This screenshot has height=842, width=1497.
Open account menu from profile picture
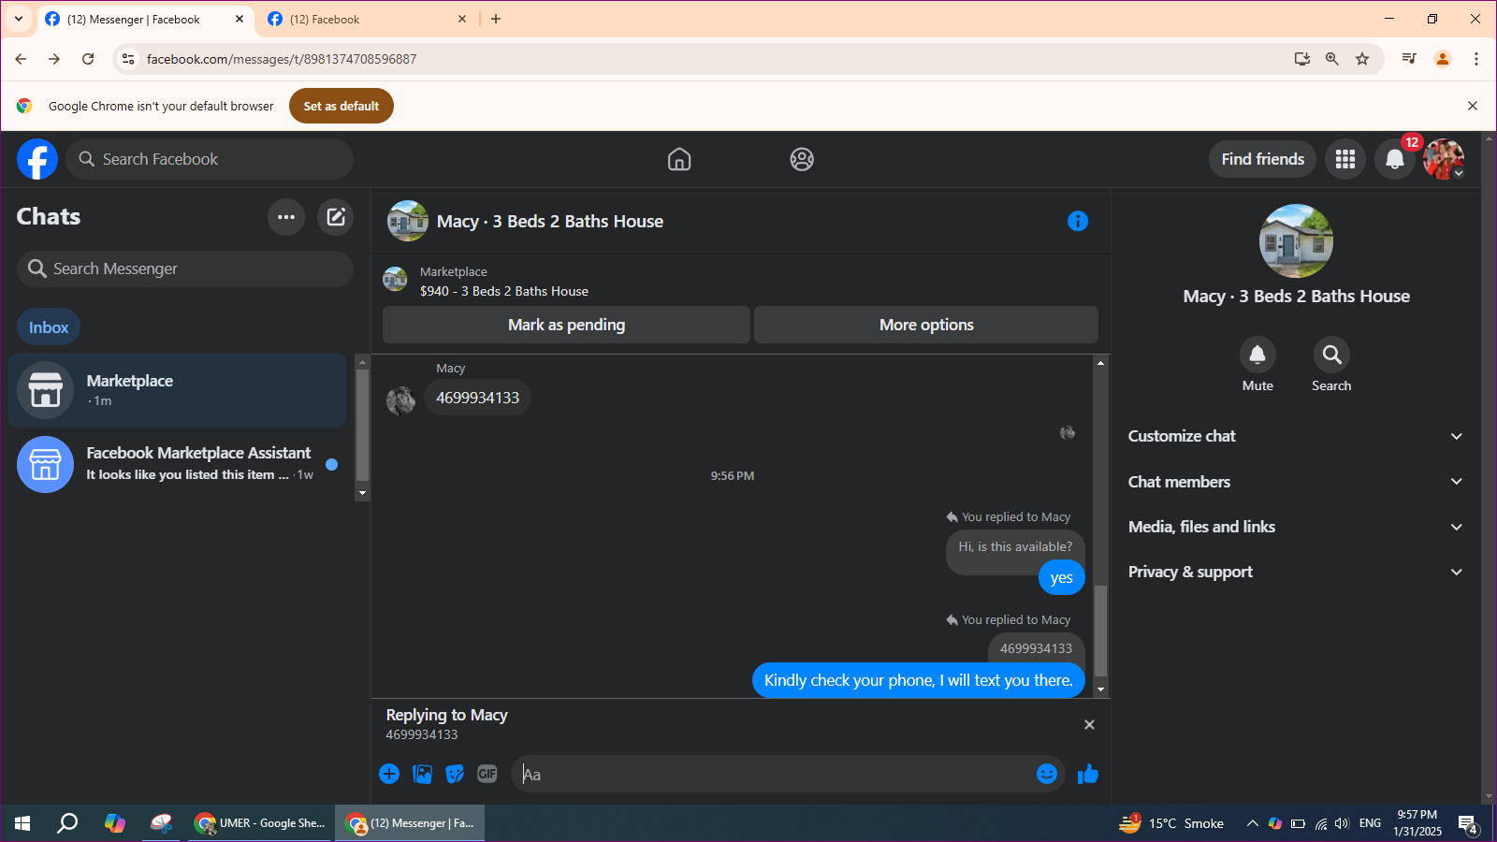1444,159
